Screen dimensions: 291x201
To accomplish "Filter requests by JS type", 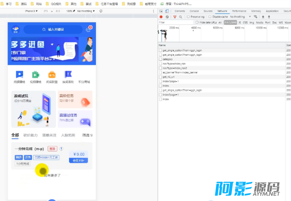I will [x=239, y=22].
